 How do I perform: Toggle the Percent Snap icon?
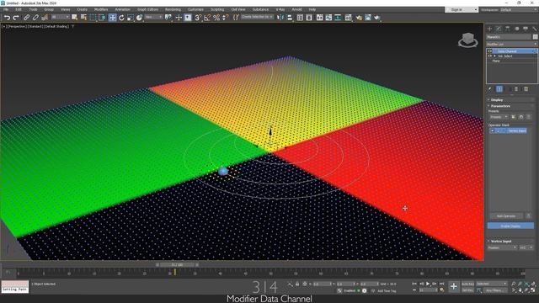pos(216,18)
